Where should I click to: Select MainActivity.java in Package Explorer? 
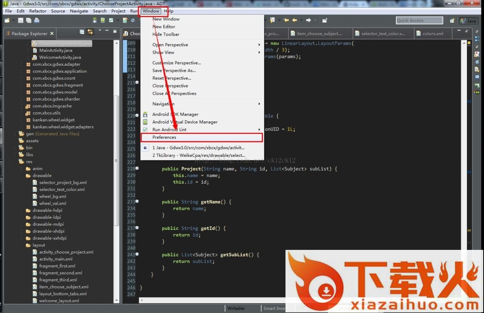point(56,50)
